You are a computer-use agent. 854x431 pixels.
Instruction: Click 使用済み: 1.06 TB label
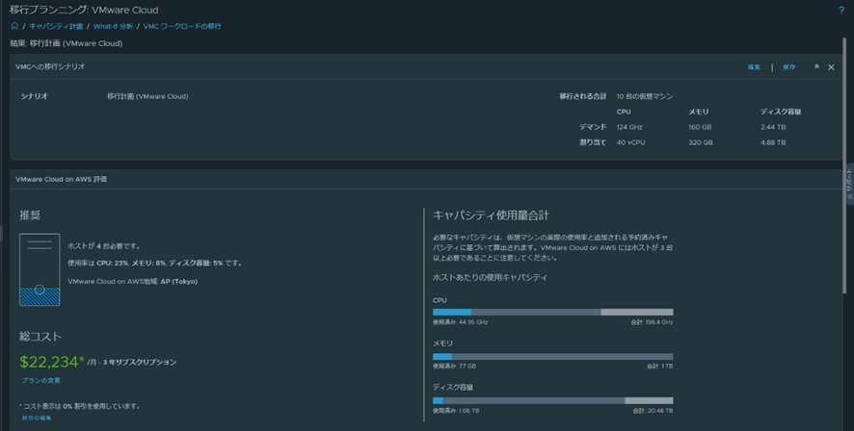(456, 411)
